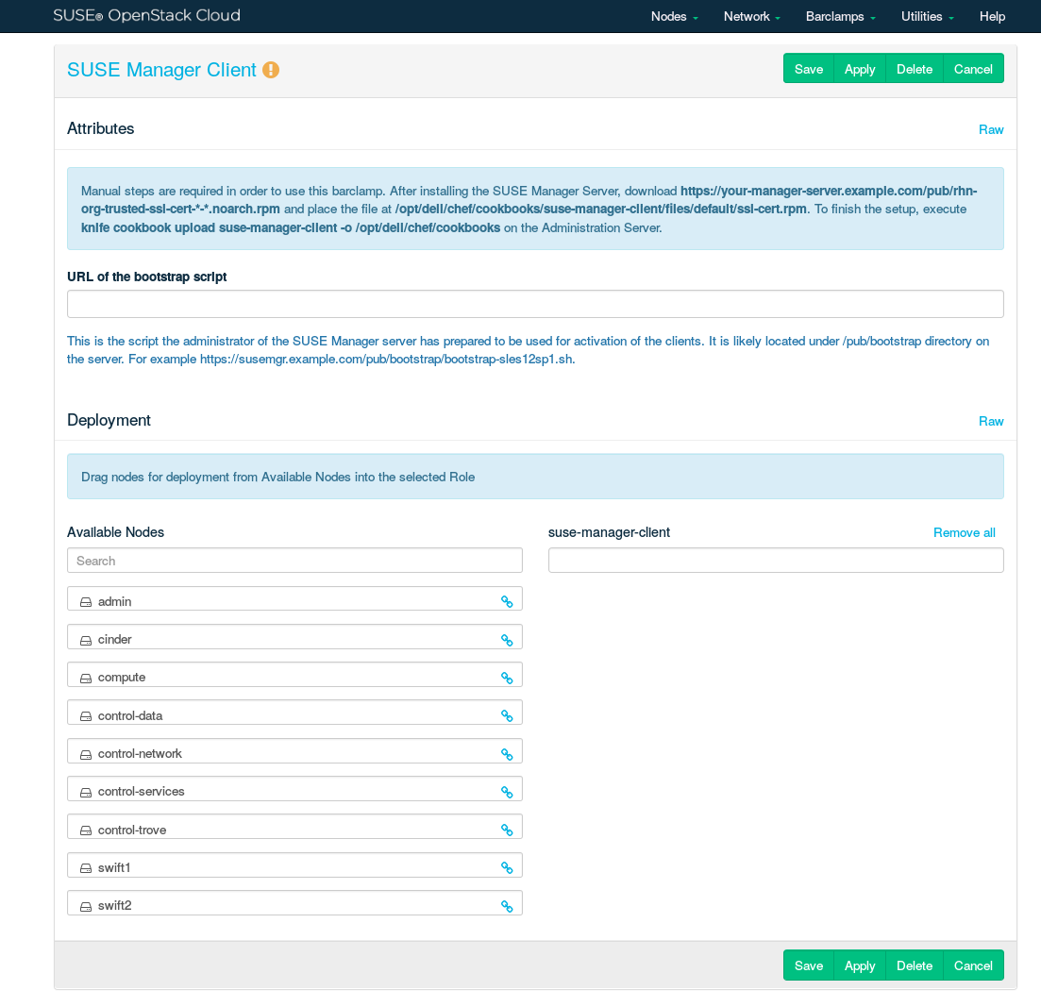Click the link icon on cinder node
Viewport: 1041px width, 1007px height.
coord(507,640)
